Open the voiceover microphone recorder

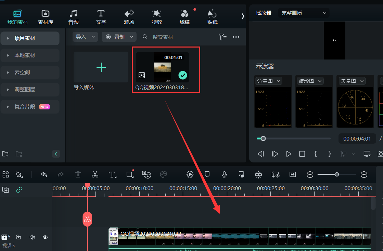click(x=224, y=174)
